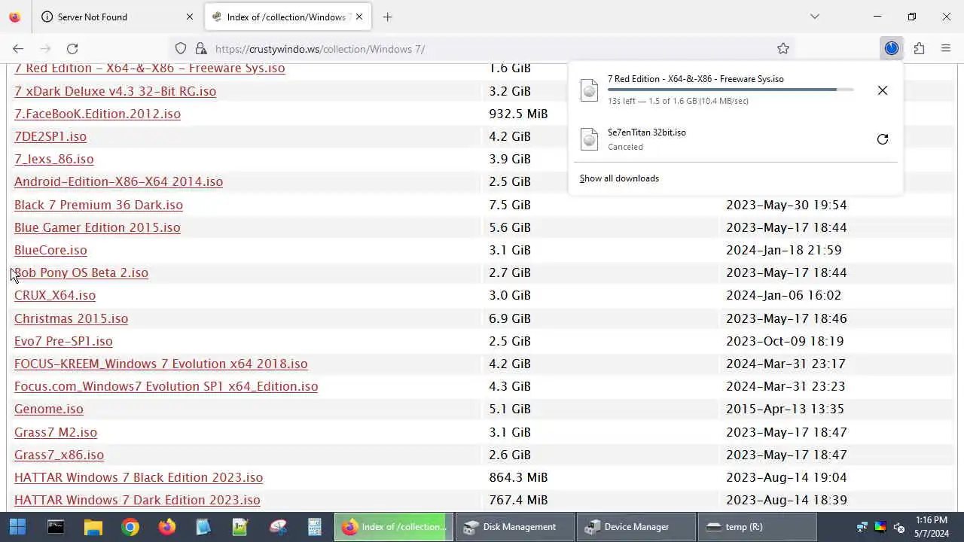Open the list all tabs dropdown
Screen dimensions: 964x542
pyautogui.click(x=815, y=17)
